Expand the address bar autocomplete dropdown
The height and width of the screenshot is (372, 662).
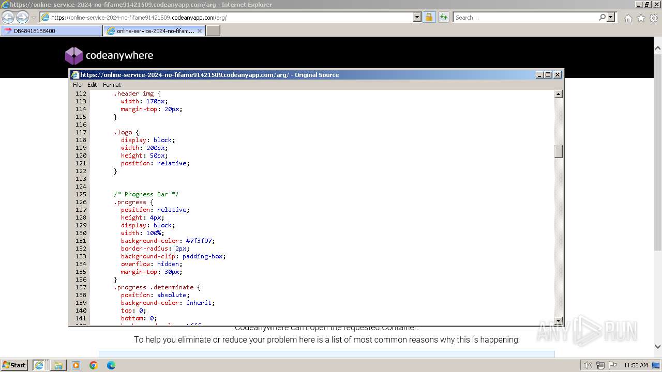(x=417, y=17)
